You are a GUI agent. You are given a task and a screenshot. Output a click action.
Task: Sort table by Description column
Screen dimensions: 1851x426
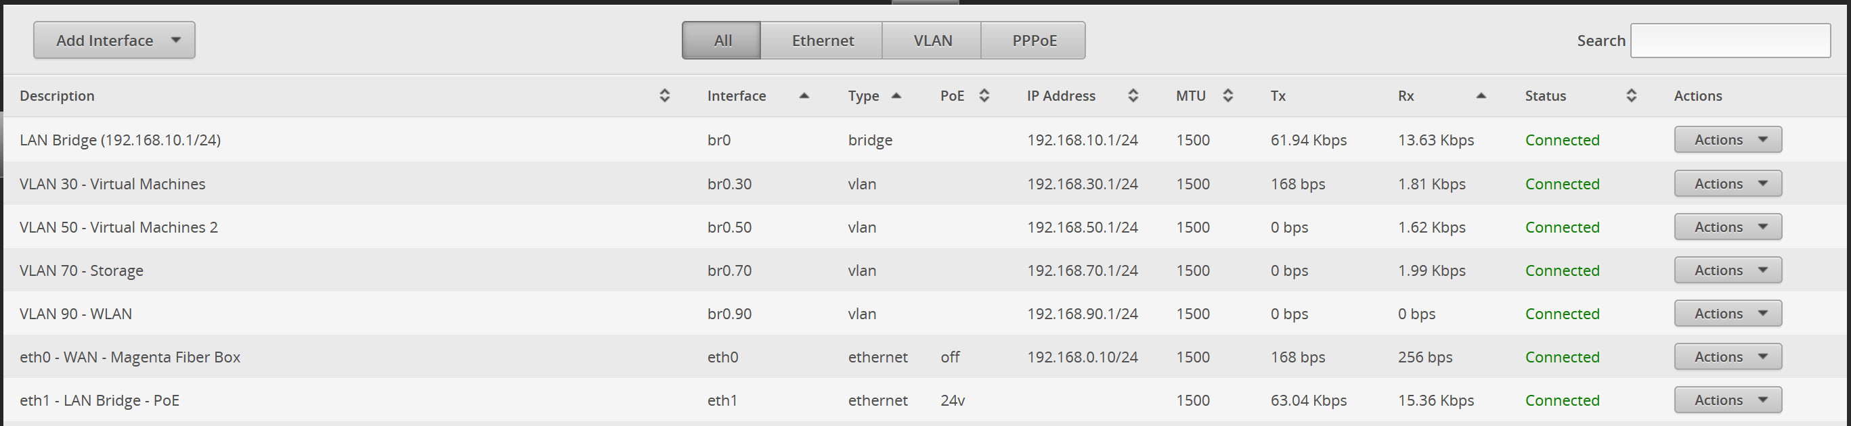[x=665, y=95]
